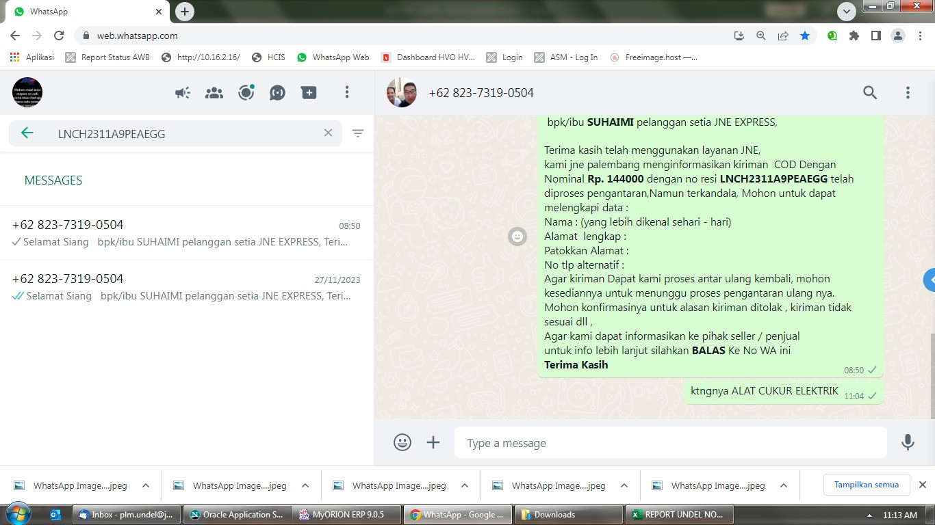Screen dimensions: 935x525
Task: Click Tampilkan semua downloads button
Action: 867,485
